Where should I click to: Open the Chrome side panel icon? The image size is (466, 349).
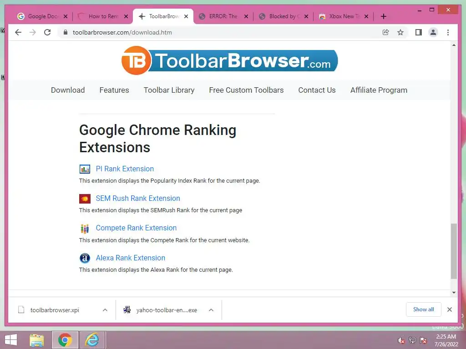(419, 32)
